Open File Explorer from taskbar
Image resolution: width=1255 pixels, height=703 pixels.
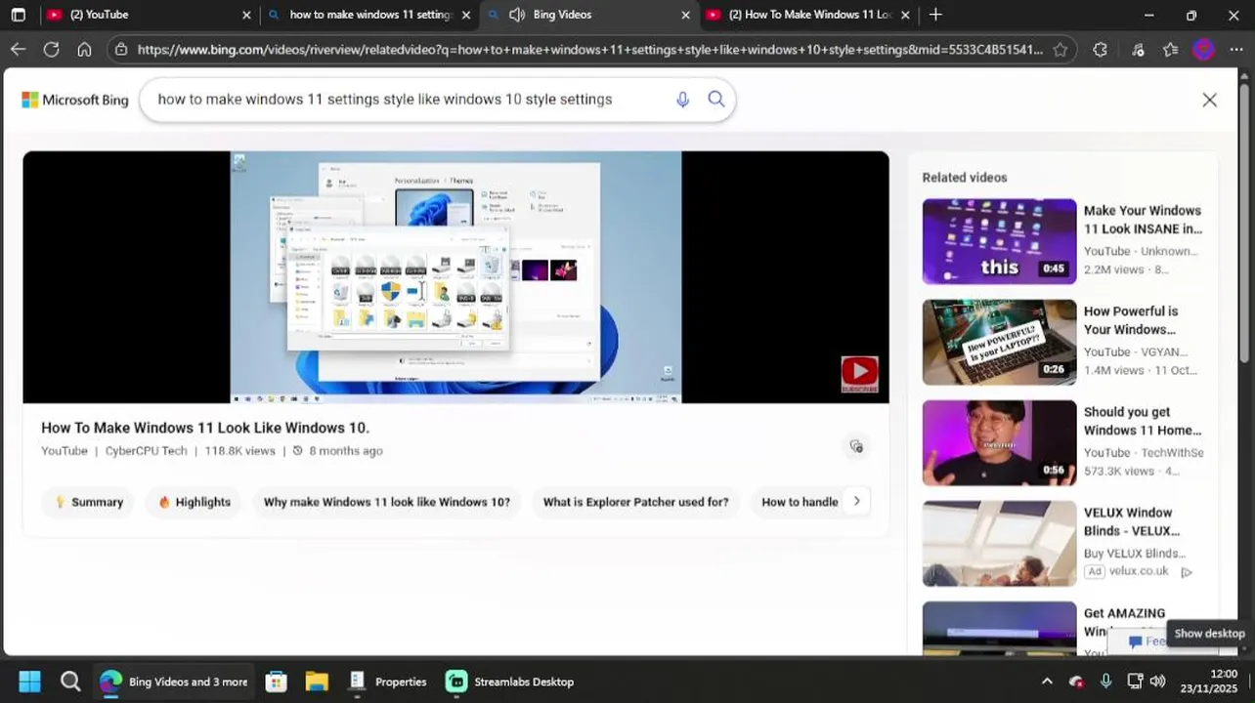coord(317,682)
